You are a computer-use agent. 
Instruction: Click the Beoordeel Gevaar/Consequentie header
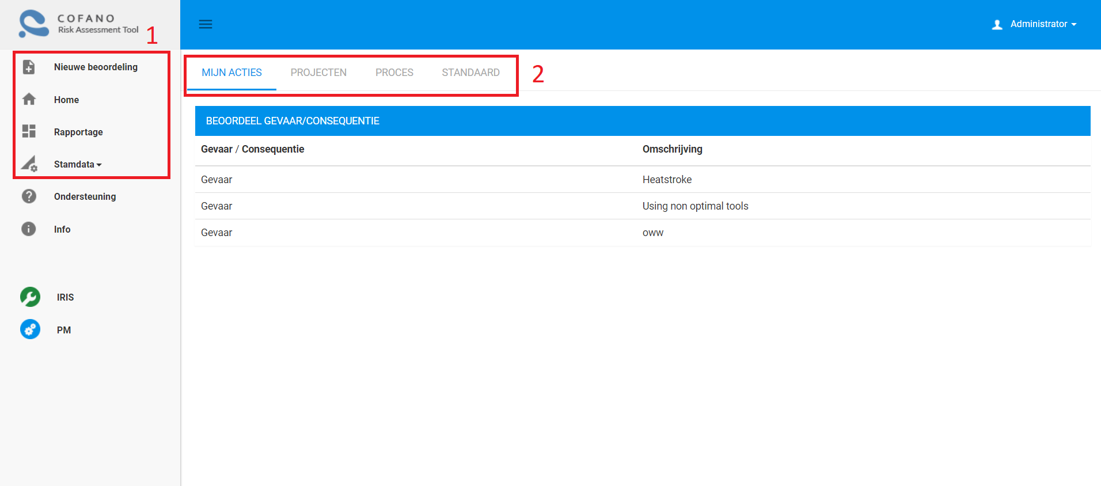(x=643, y=121)
